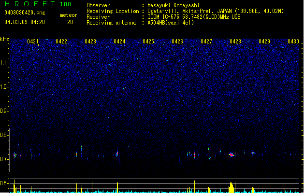Viewport: 304px width, 193px height.
Task: Click the 1.1 kHz axis label
Action: pos(4,63)
